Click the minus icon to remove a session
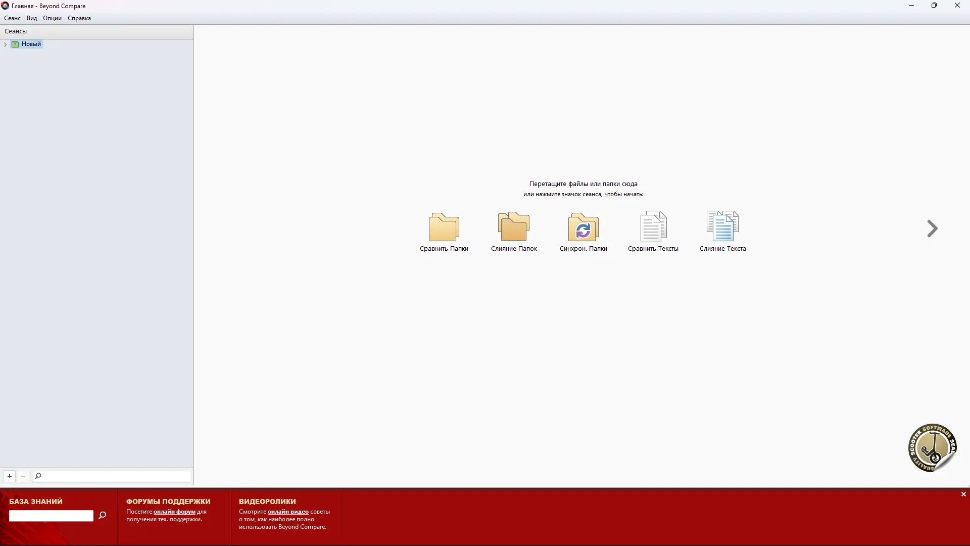Viewport: 970px width, 546px height. click(23, 476)
